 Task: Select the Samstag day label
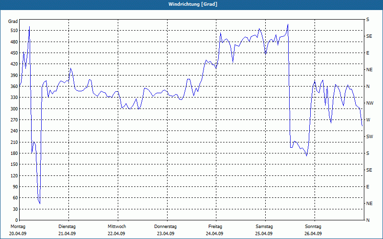coord(264,227)
